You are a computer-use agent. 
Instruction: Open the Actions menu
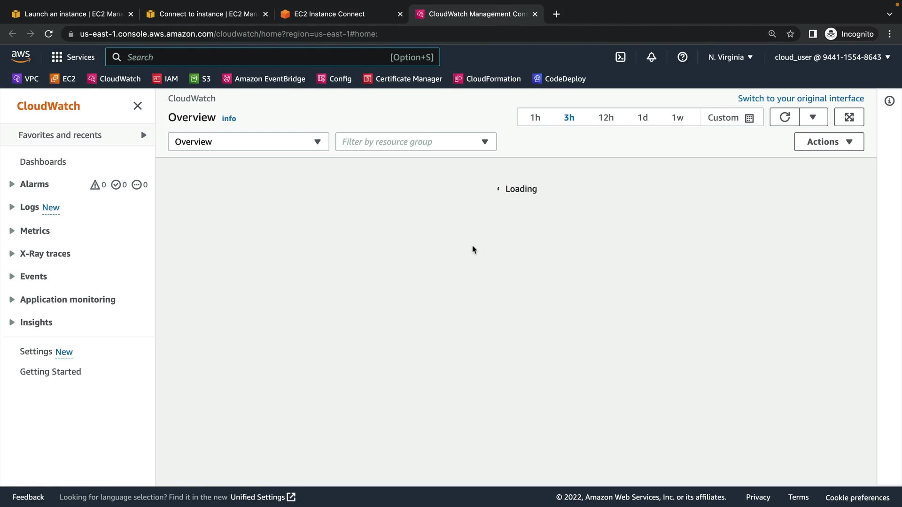click(x=829, y=142)
